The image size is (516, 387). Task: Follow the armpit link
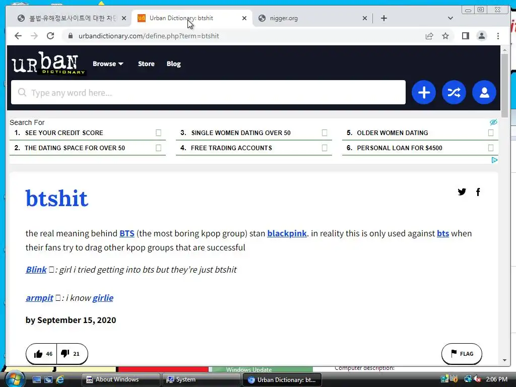(x=39, y=298)
